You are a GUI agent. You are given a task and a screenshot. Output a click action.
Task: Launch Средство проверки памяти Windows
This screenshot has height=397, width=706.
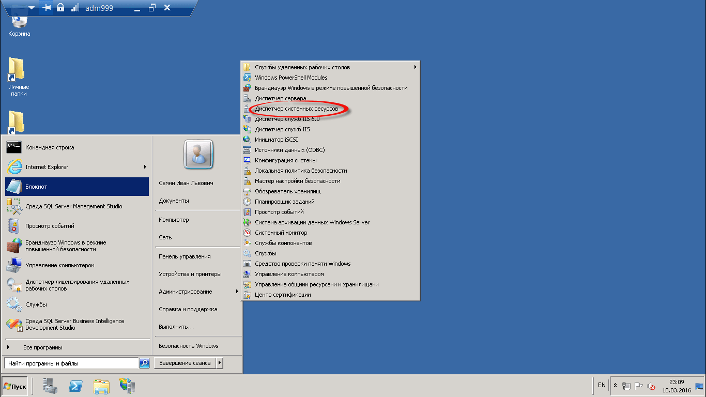pos(330,264)
